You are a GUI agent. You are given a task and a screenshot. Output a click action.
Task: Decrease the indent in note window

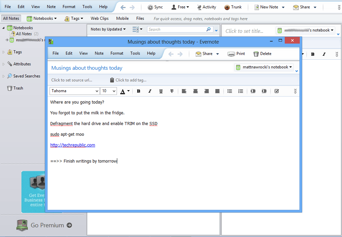253,91
